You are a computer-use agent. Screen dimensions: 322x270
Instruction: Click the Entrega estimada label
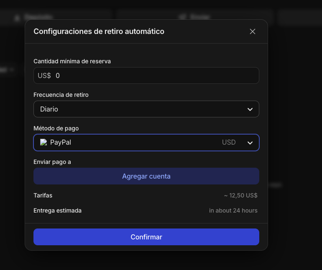58,210
